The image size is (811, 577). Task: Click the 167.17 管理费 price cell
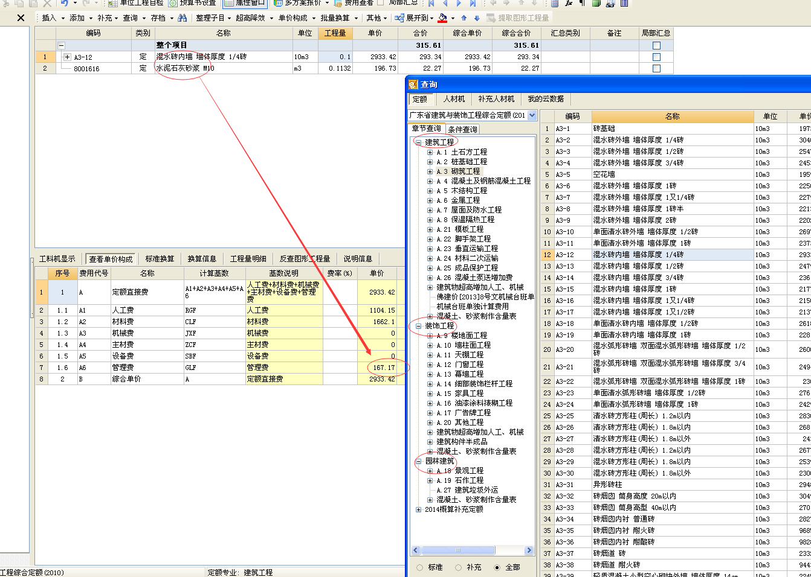click(377, 368)
